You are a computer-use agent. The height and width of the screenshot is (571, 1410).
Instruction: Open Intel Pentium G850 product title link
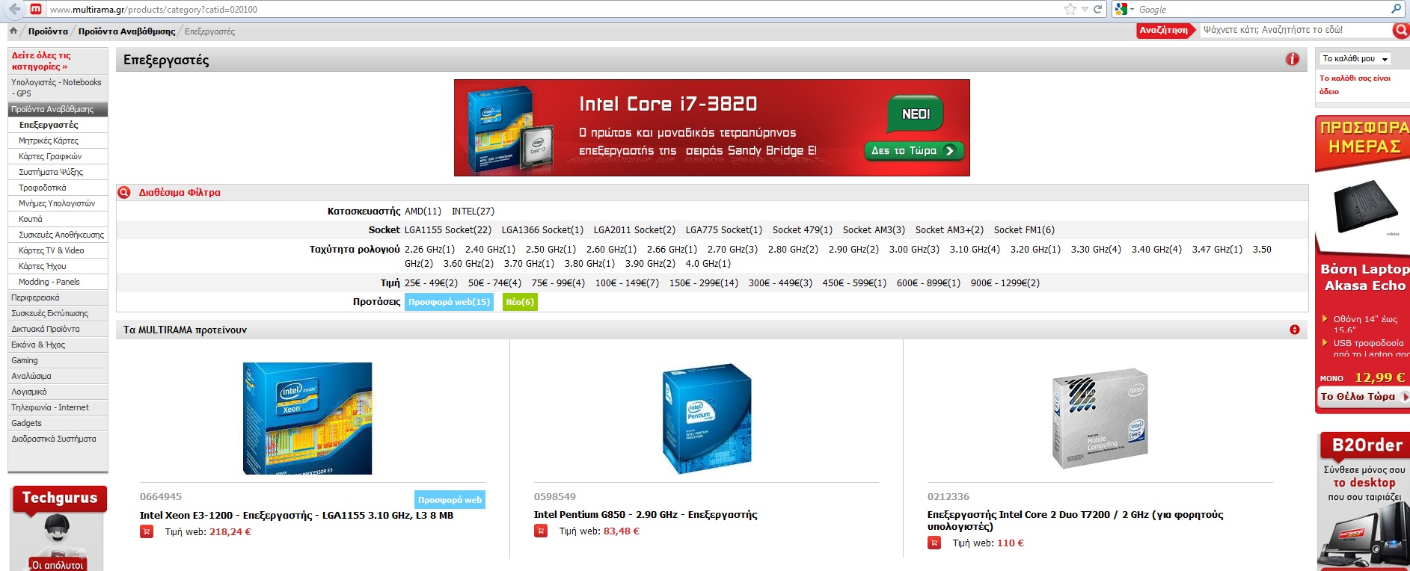click(646, 514)
